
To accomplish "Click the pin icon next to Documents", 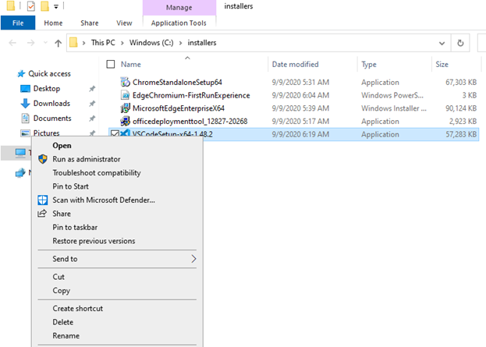I will coord(92,119).
